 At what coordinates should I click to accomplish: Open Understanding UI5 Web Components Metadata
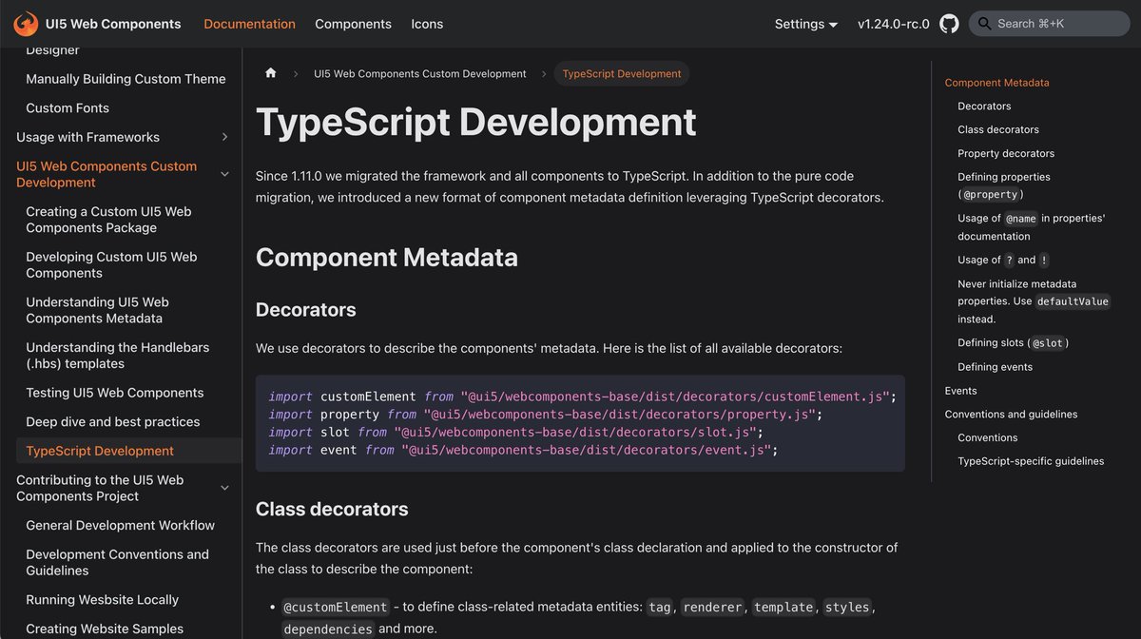pos(97,310)
